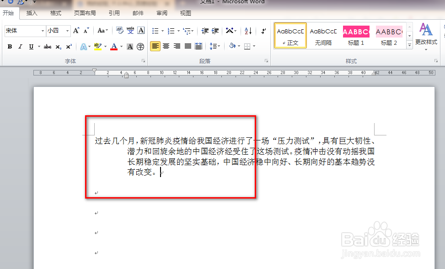The width and height of the screenshot is (445, 269).
Task: Click the Show/Hide paragraph marks icon
Action: pos(263,31)
